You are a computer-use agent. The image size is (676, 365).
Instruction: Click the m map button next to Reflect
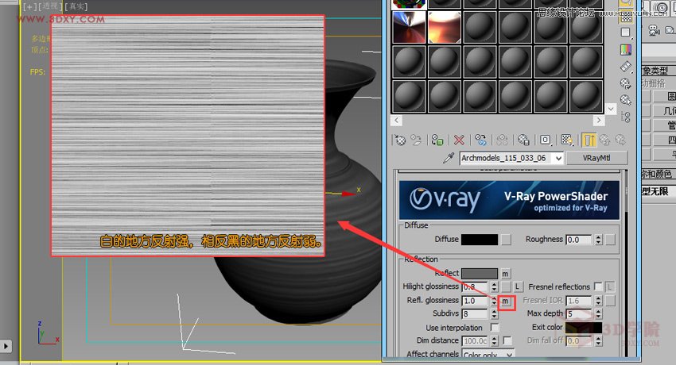(x=505, y=274)
